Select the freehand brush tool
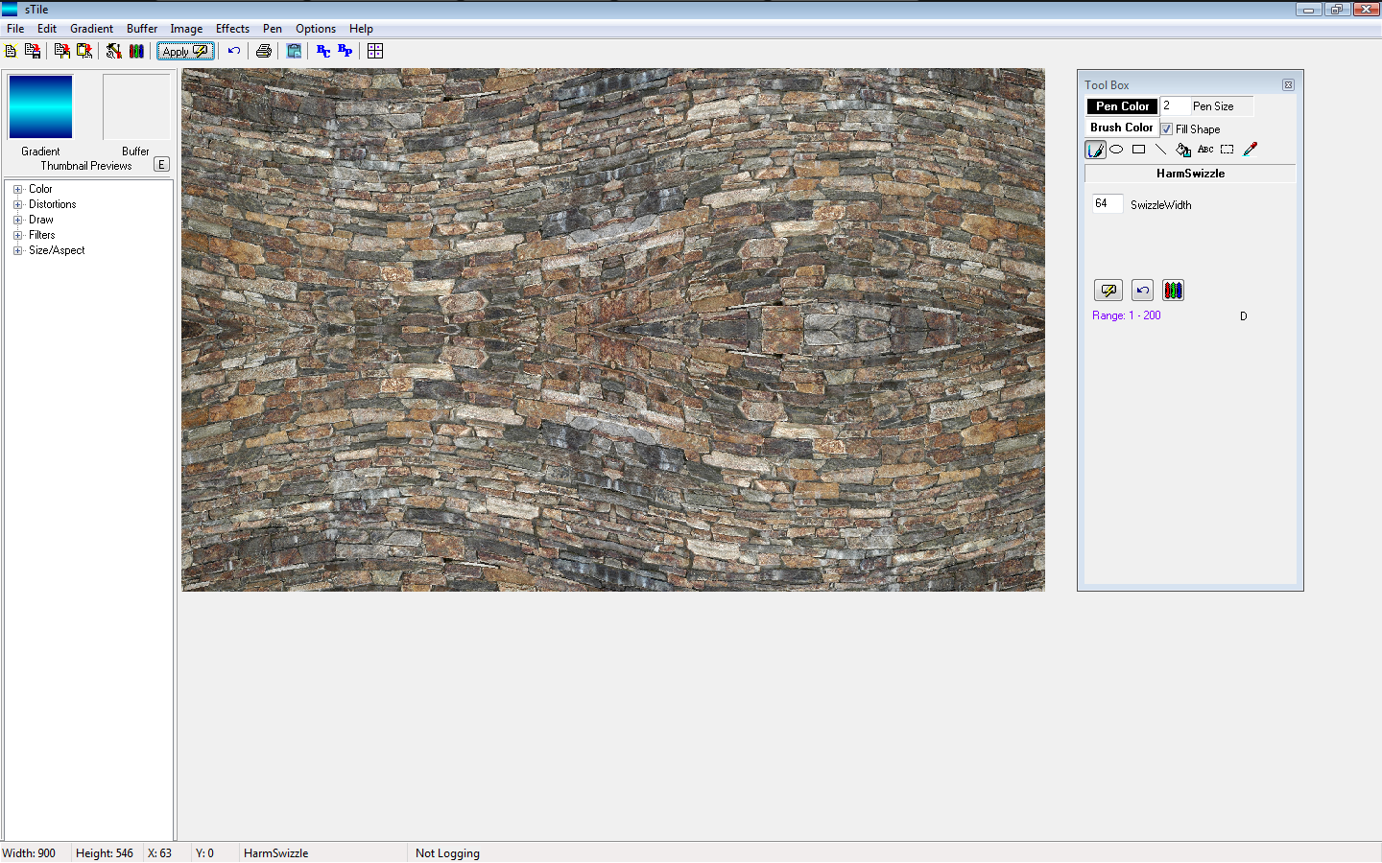This screenshot has width=1382, height=863. tap(1095, 150)
